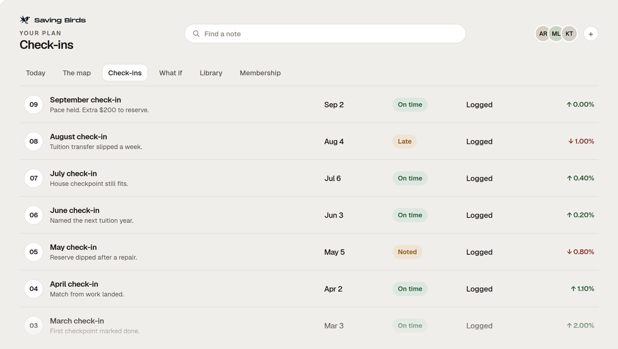Open the July check-in entry

pos(309,178)
